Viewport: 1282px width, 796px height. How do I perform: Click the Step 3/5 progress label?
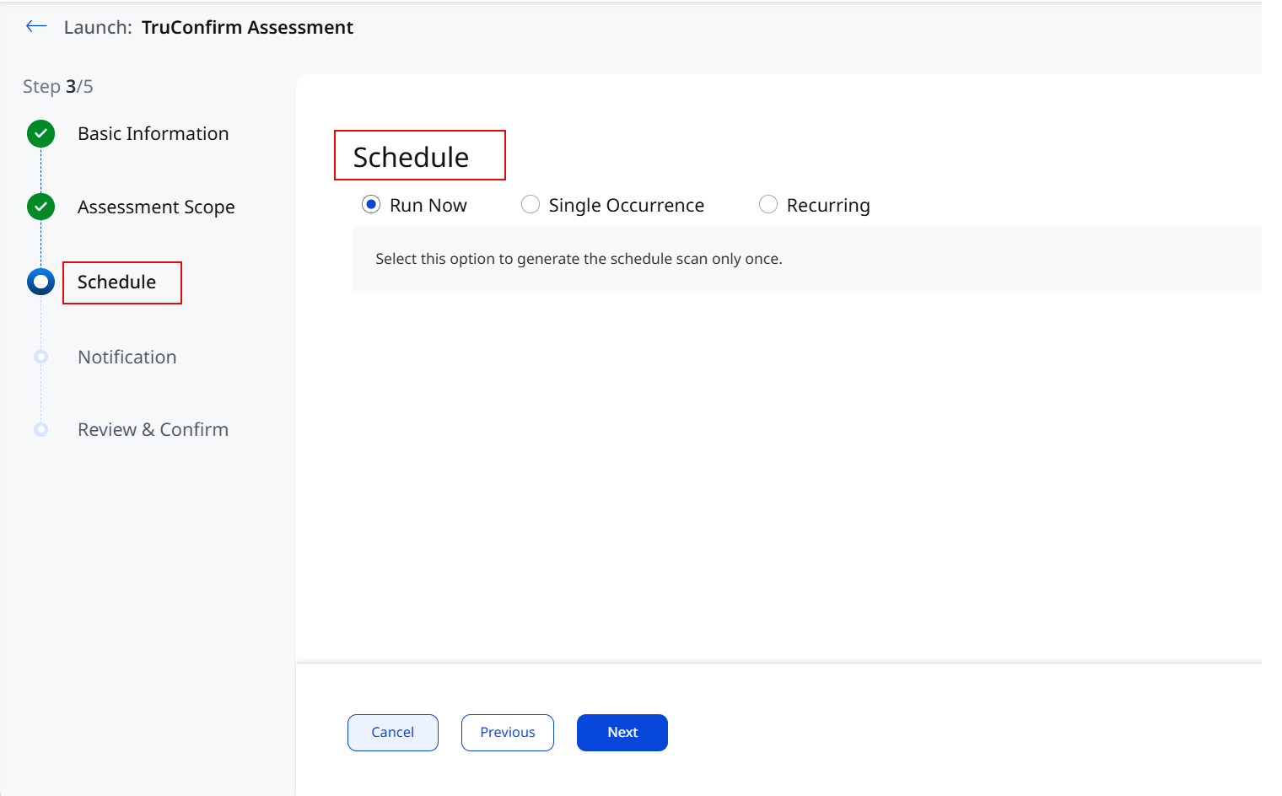58,86
